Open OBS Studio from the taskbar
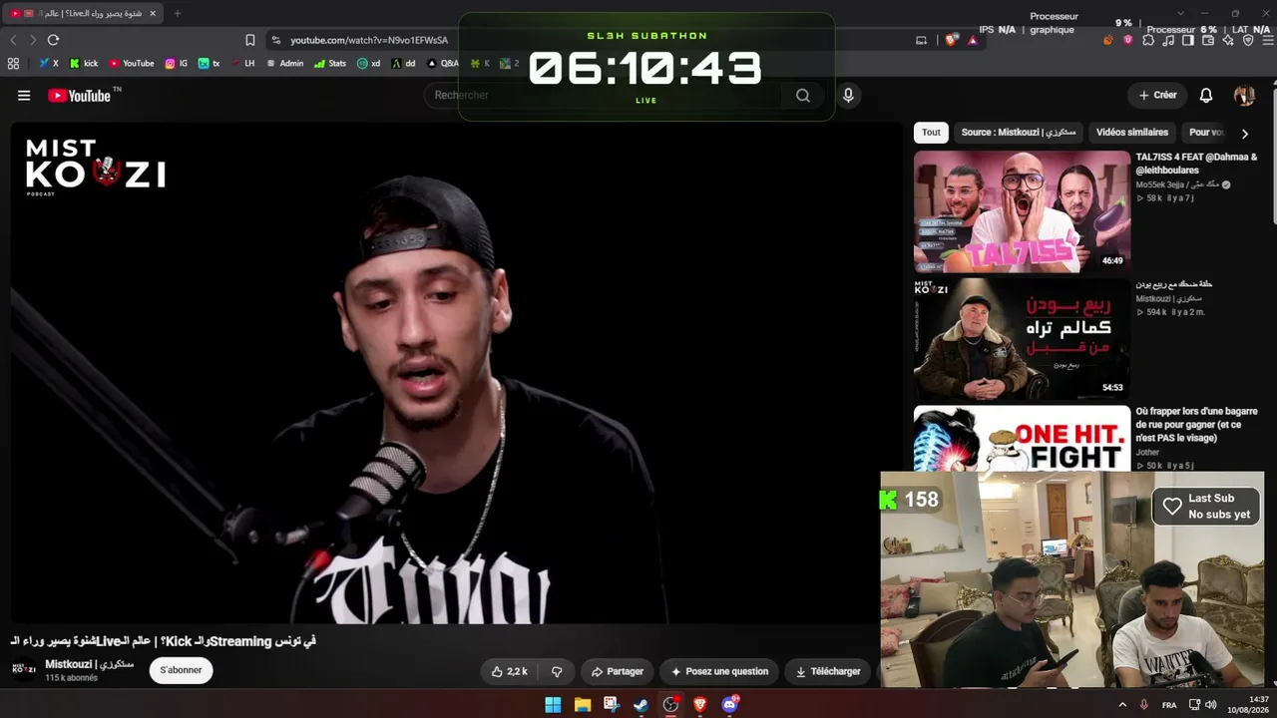 [x=670, y=705]
